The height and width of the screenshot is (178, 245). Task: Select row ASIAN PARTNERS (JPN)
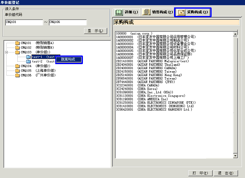coord(145,82)
